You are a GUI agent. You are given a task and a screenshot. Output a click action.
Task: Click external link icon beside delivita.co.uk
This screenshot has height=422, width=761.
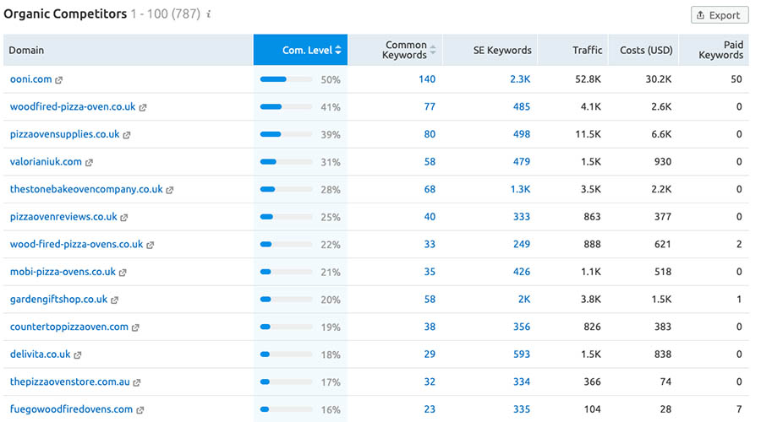tap(78, 355)
